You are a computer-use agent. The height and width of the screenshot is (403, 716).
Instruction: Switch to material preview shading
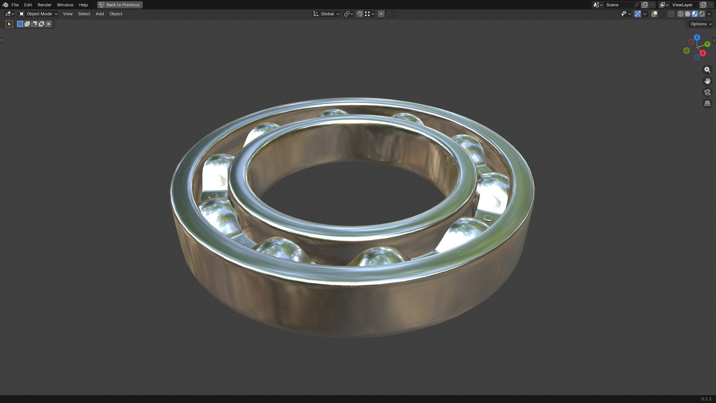(695, 14)
